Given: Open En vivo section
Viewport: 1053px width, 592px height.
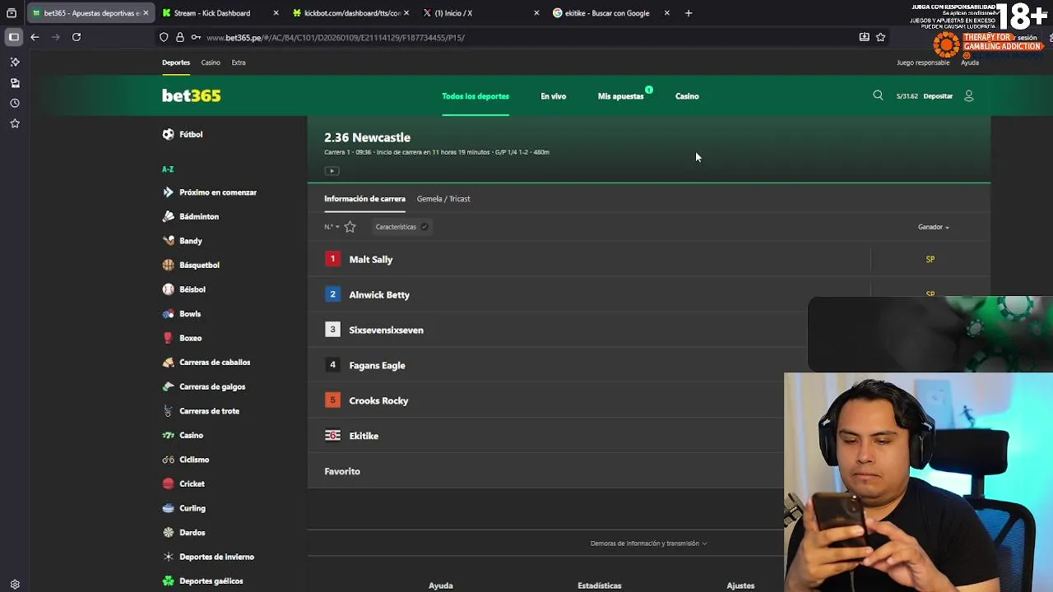Looking at the screenshot, I should tap(553, 96).
